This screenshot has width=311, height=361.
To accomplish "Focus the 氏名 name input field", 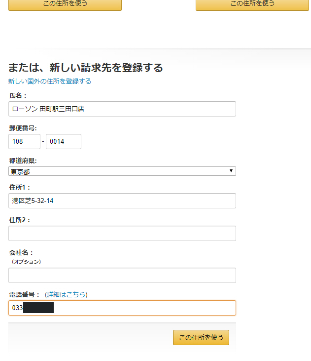I will 122,109.
